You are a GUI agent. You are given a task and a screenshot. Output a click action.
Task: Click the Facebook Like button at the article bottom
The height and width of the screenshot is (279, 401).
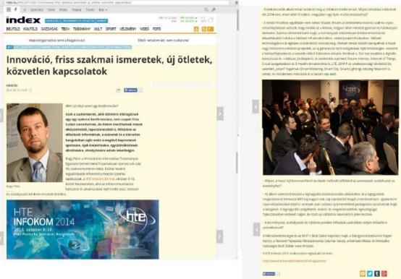pos(269,274)
